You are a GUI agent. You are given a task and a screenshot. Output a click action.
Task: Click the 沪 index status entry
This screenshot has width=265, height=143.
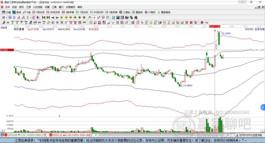coord(25,135)
